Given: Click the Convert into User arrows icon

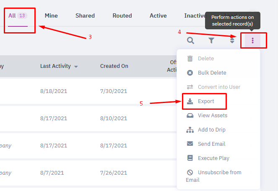Looking at the screenshot, I should [190, 87].
